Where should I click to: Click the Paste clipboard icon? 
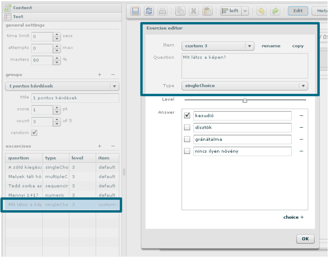click(x=207, y=11)
